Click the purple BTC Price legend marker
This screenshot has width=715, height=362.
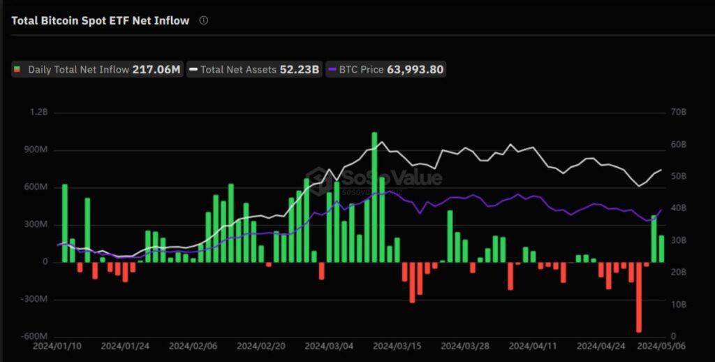click(332, 69)
